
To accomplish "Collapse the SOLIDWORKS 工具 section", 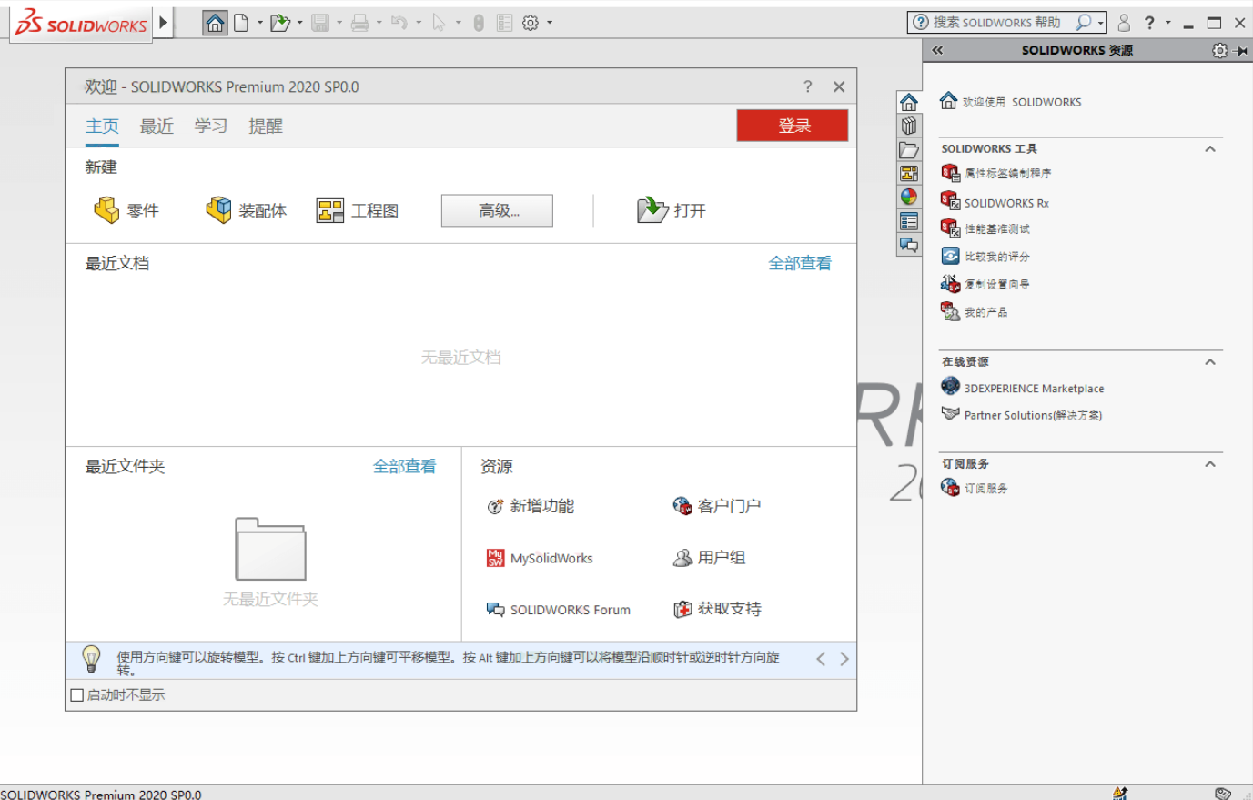I will tap(1210, 148).
